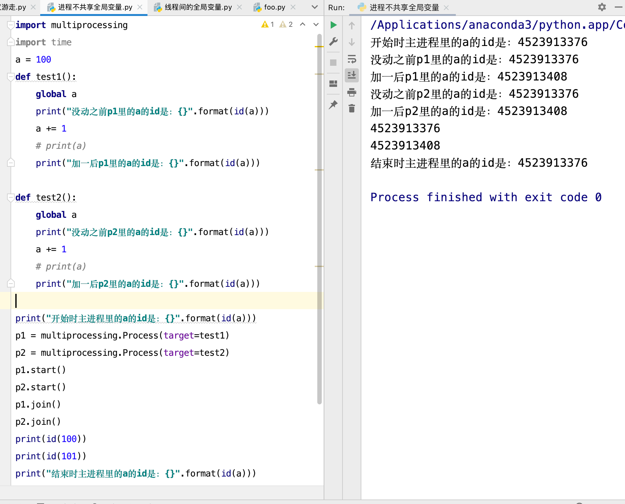Click the yellow warning inspection indicator
The image size is (625, 504).
[x=265, y=24]
